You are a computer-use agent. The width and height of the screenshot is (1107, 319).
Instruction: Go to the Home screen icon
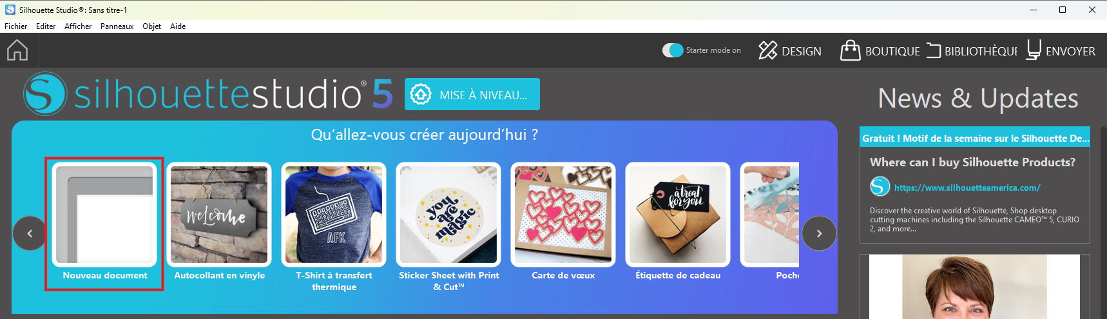pos(17,50)
